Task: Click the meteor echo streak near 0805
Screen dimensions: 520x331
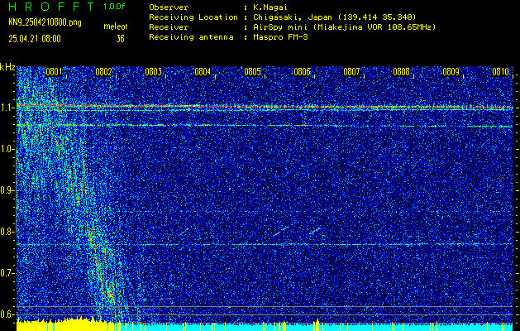Action: coord(281,231)
